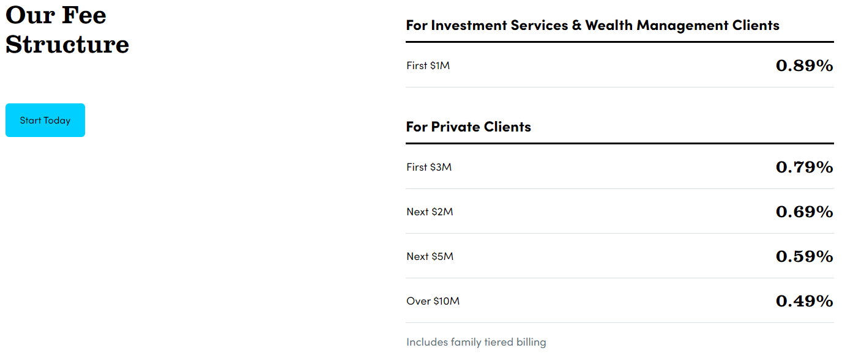The height and width of the screenshot is (356, 842).
Task: Click the 0.59% fee value
Action: coord(804,256)
